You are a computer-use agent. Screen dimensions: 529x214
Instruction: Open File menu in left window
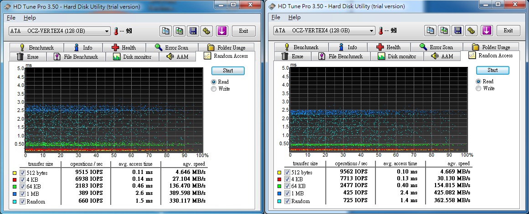[11, 17]
